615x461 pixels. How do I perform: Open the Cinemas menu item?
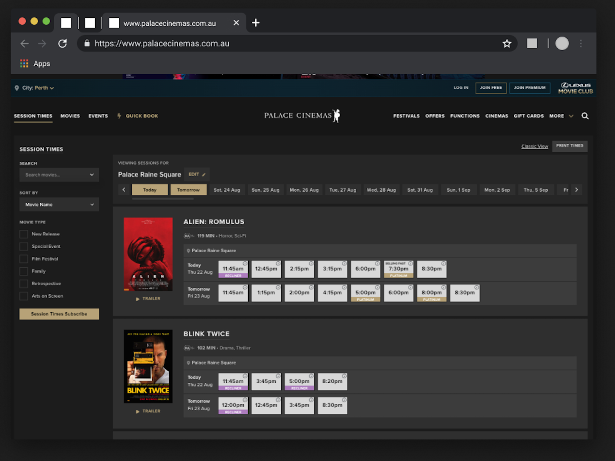click(x=497, y=116)
